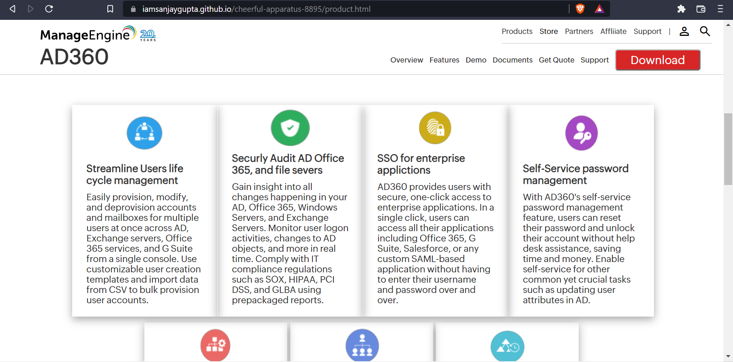Click the ManageEngine logo
The height and width of the screenshot is (362, 733).
(88, 34)
